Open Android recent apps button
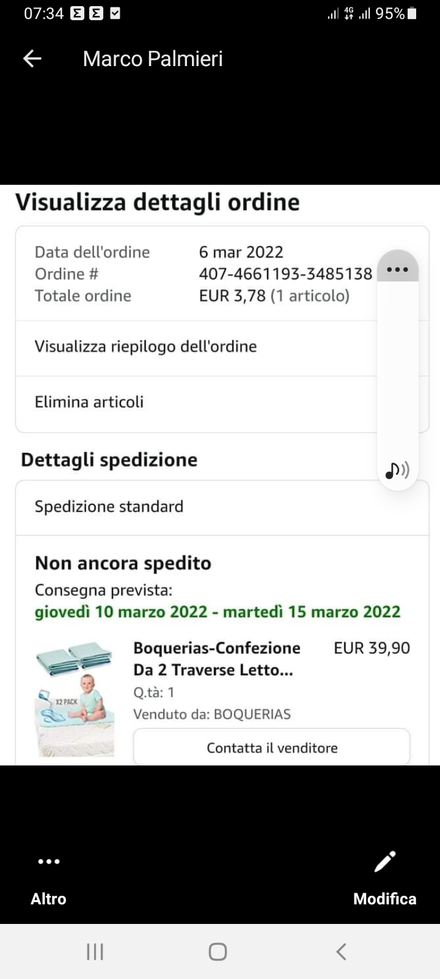The height and width of the screenshot is (979, 440). click(x=95, y=951)
